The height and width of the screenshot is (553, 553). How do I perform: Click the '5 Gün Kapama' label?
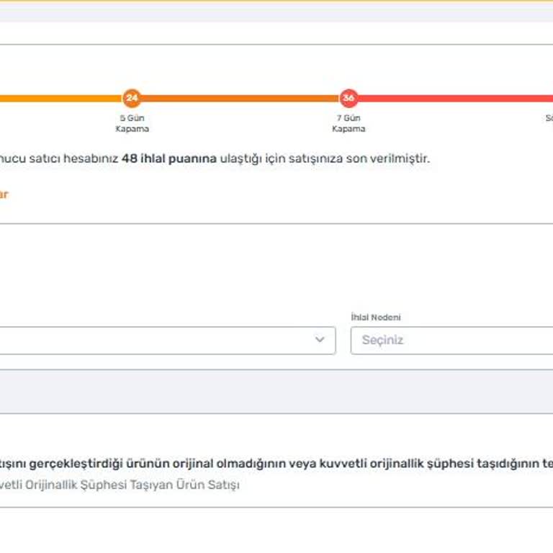point(132,123)
